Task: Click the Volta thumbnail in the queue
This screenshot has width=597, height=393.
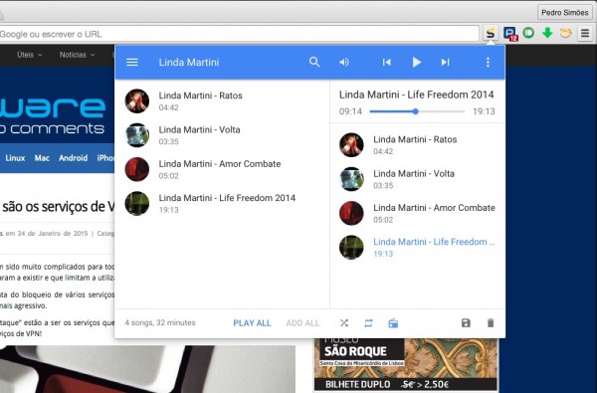Action: click(x=351, y=179)
